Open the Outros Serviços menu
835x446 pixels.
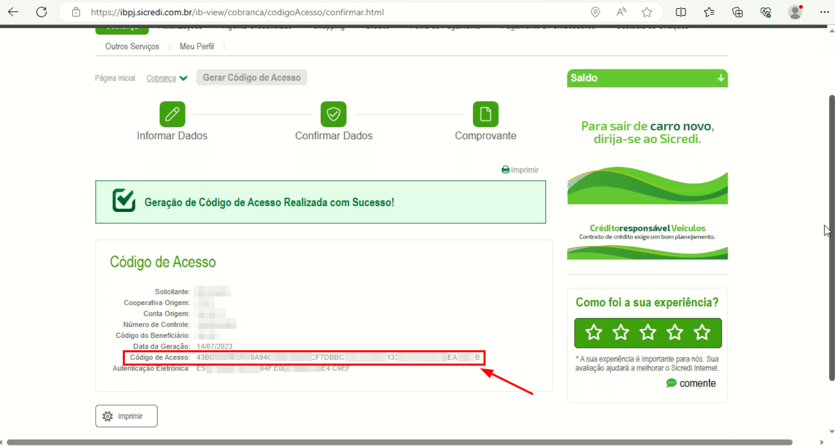(132, 46)
